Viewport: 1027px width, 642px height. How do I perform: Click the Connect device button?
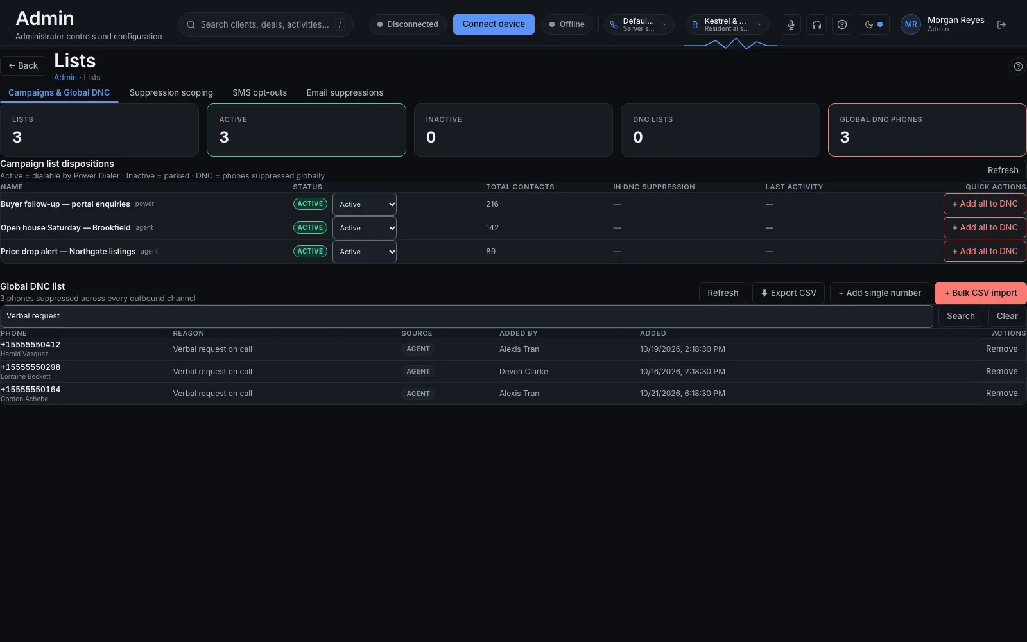494,24
